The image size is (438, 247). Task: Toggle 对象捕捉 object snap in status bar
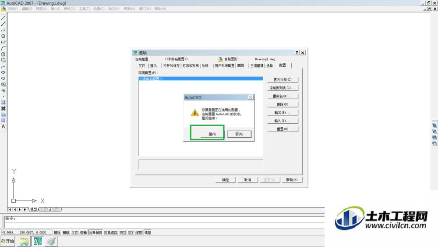[95, 233]
